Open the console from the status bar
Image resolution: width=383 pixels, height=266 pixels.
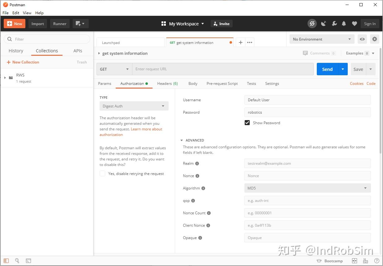(28, 261)
